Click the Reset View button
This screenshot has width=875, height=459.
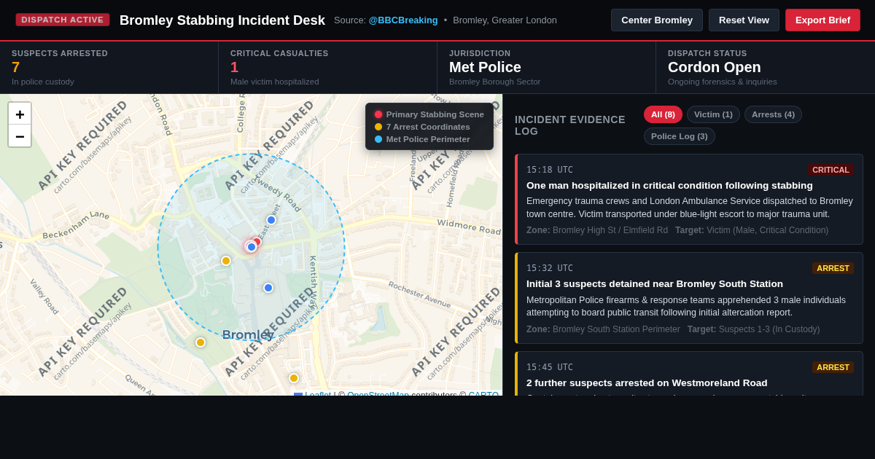click(x=744, y=20)
